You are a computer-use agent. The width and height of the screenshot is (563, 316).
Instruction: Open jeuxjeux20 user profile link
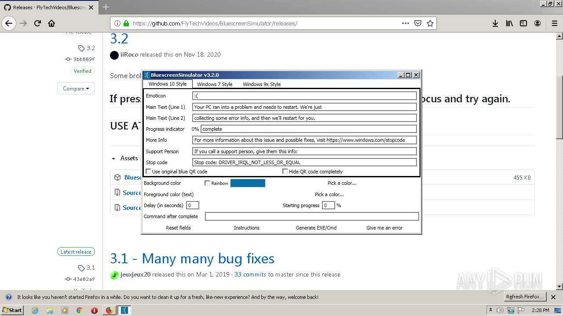135,274
